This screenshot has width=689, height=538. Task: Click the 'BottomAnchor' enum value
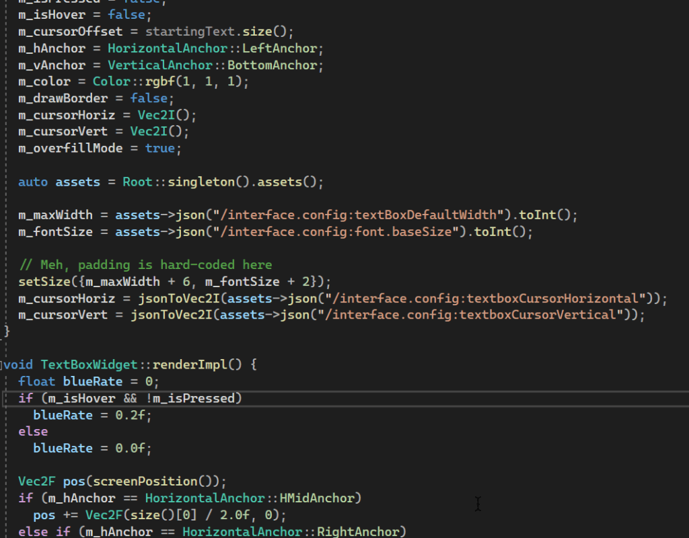tap(272, 65)
